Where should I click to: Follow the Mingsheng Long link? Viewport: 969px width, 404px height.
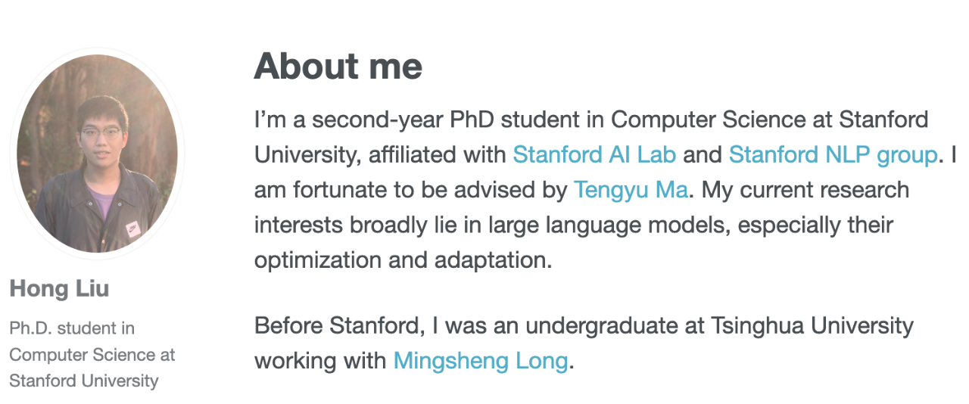point(480,362)
